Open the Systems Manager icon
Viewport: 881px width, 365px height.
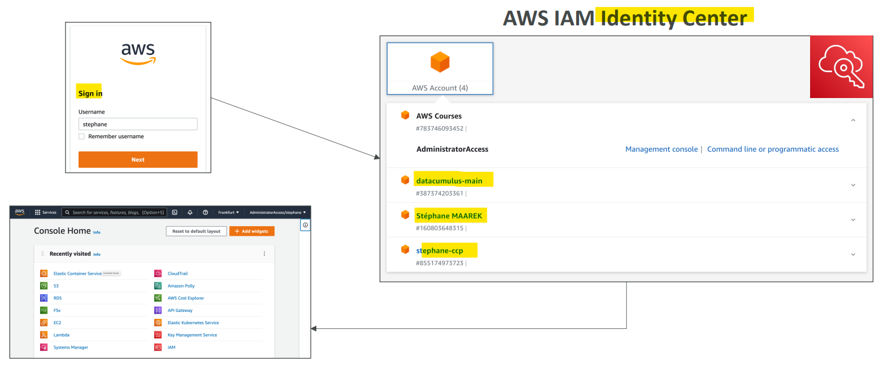click(44, 347)
